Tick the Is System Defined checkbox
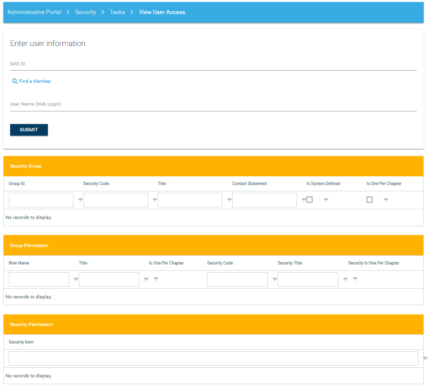Image resolution: width=428 pixels, height=389 pixels. (x=310, y=200)
